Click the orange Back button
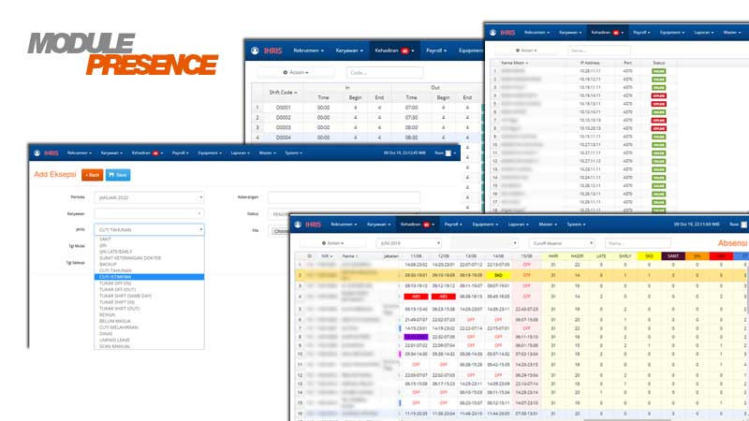Image resolution: width=749 pixels, height=421 pixels. coord(92,175)
